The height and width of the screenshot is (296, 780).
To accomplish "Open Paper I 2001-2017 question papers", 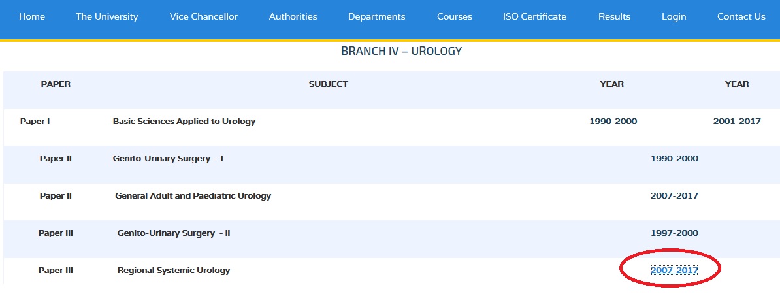I will [x=737, y=121].
